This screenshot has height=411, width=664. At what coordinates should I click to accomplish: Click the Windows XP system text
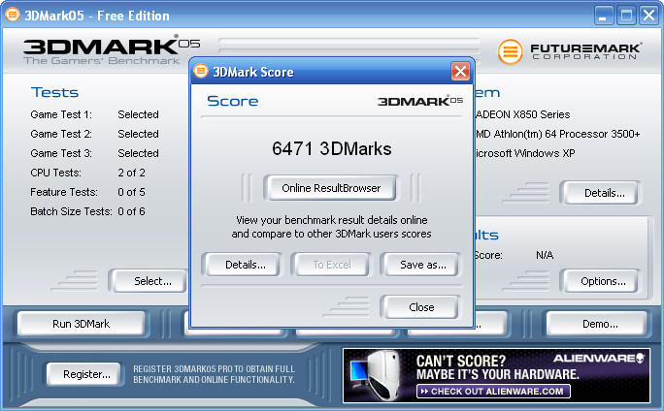pos(524,153)
